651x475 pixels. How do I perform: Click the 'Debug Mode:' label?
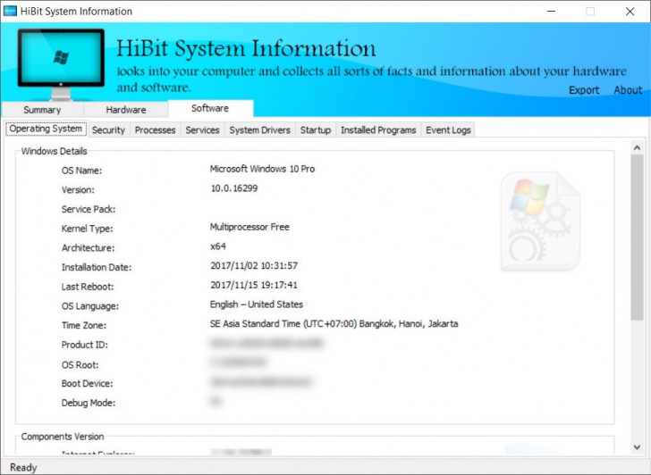pyautogui.click(x=89, y=403)
